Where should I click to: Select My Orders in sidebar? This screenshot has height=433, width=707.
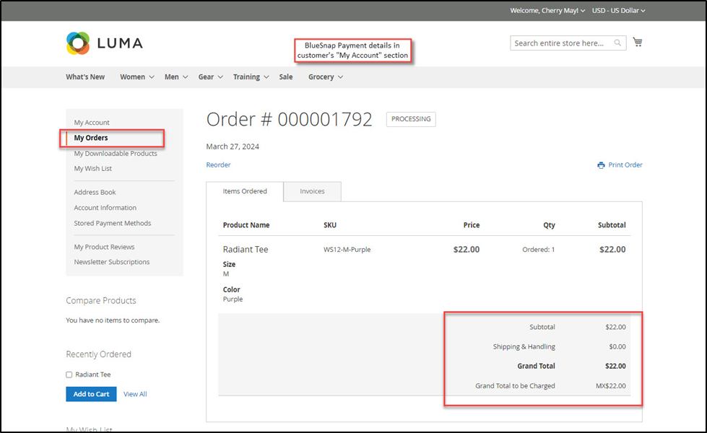[91, 138]
